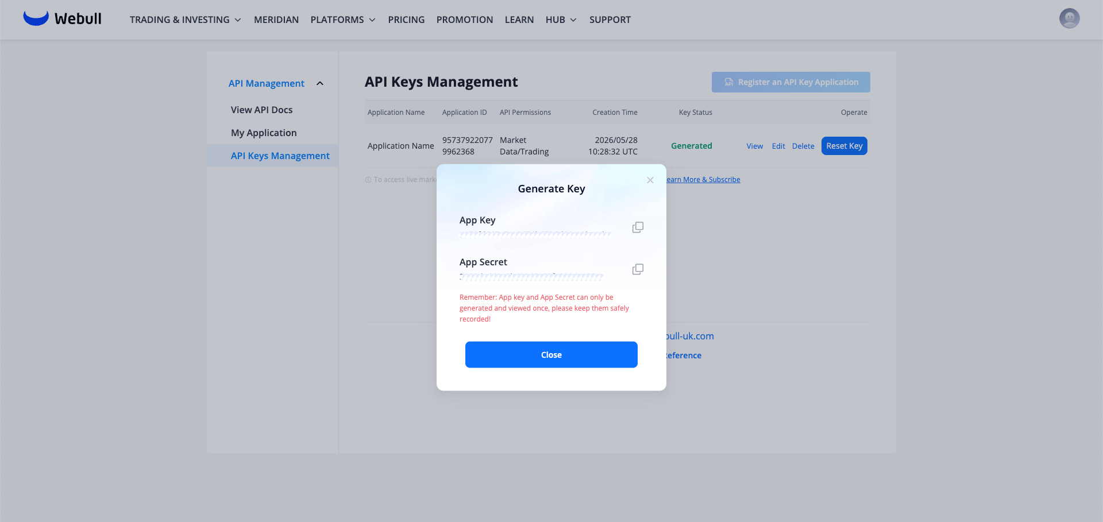Go to Webull home logo
Screen dimensions: 1103x522
click(62, 19)
